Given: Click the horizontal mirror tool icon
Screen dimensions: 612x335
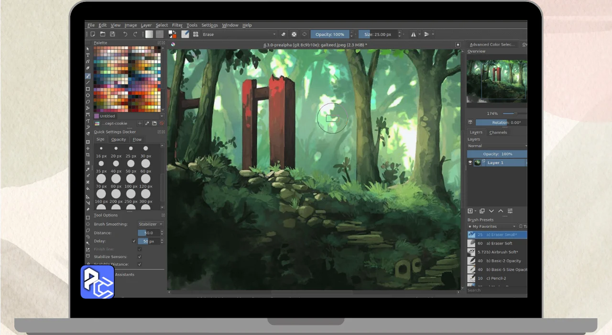Looking at the screenshot, I should tap(414, 34).
